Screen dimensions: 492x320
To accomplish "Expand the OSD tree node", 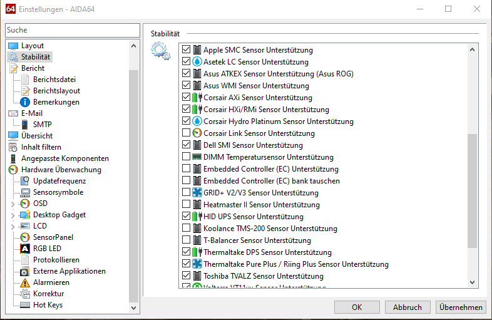I will [x=13, y=204].
